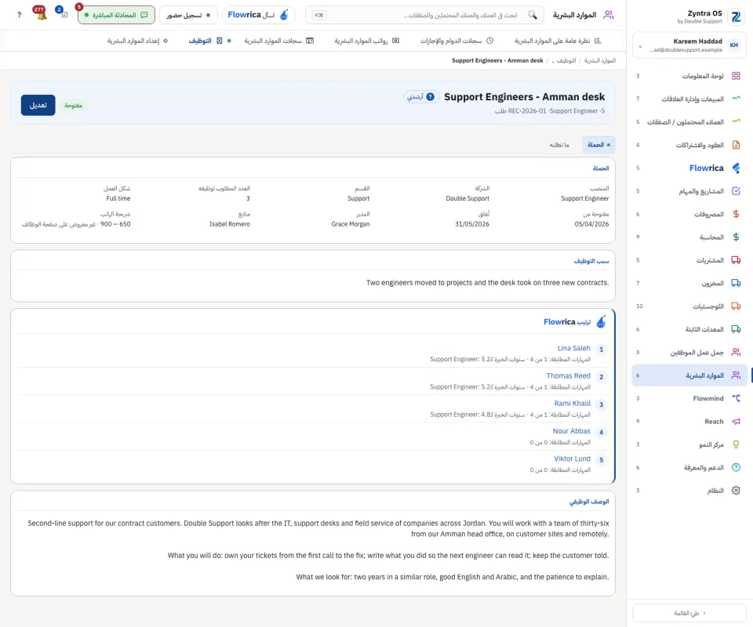The height and width of the screenshot is (627, 753).
Task: Open اللوجستيات logistics in the sidebar
Action: tap(689, 306)
